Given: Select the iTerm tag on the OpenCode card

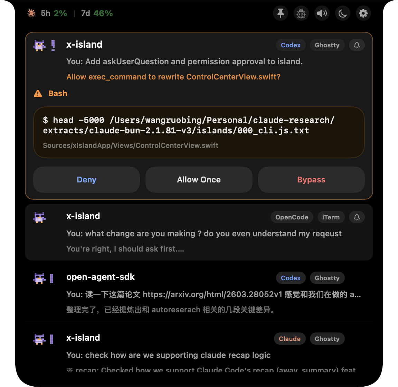Looking at the screenshot, I should (x=331, y=217).
